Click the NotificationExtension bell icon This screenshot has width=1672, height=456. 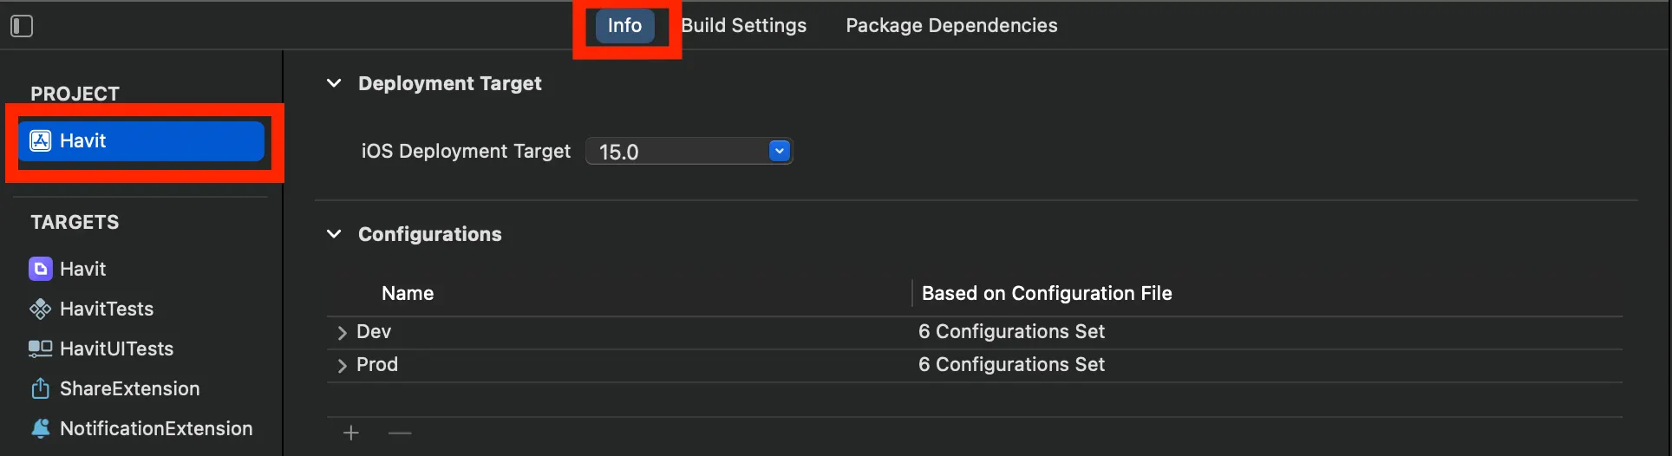tap(41, 428)
